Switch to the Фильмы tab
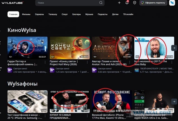 tap(26, 14)
